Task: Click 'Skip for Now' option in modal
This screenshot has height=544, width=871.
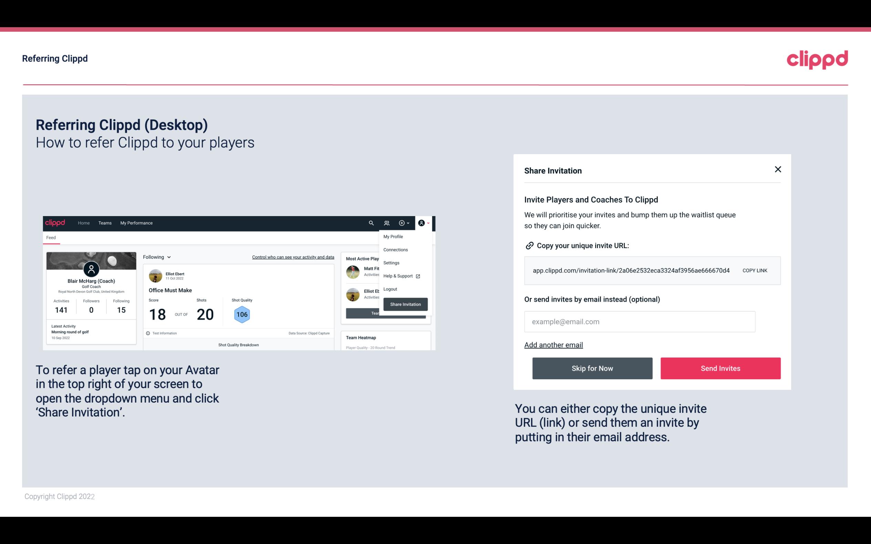Action: (592, 368)
